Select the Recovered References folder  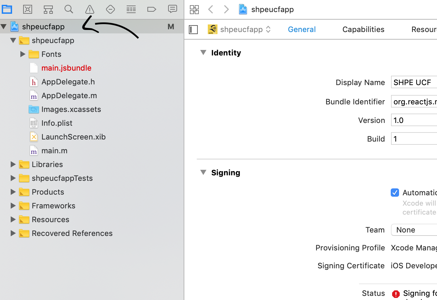(72, 233)
